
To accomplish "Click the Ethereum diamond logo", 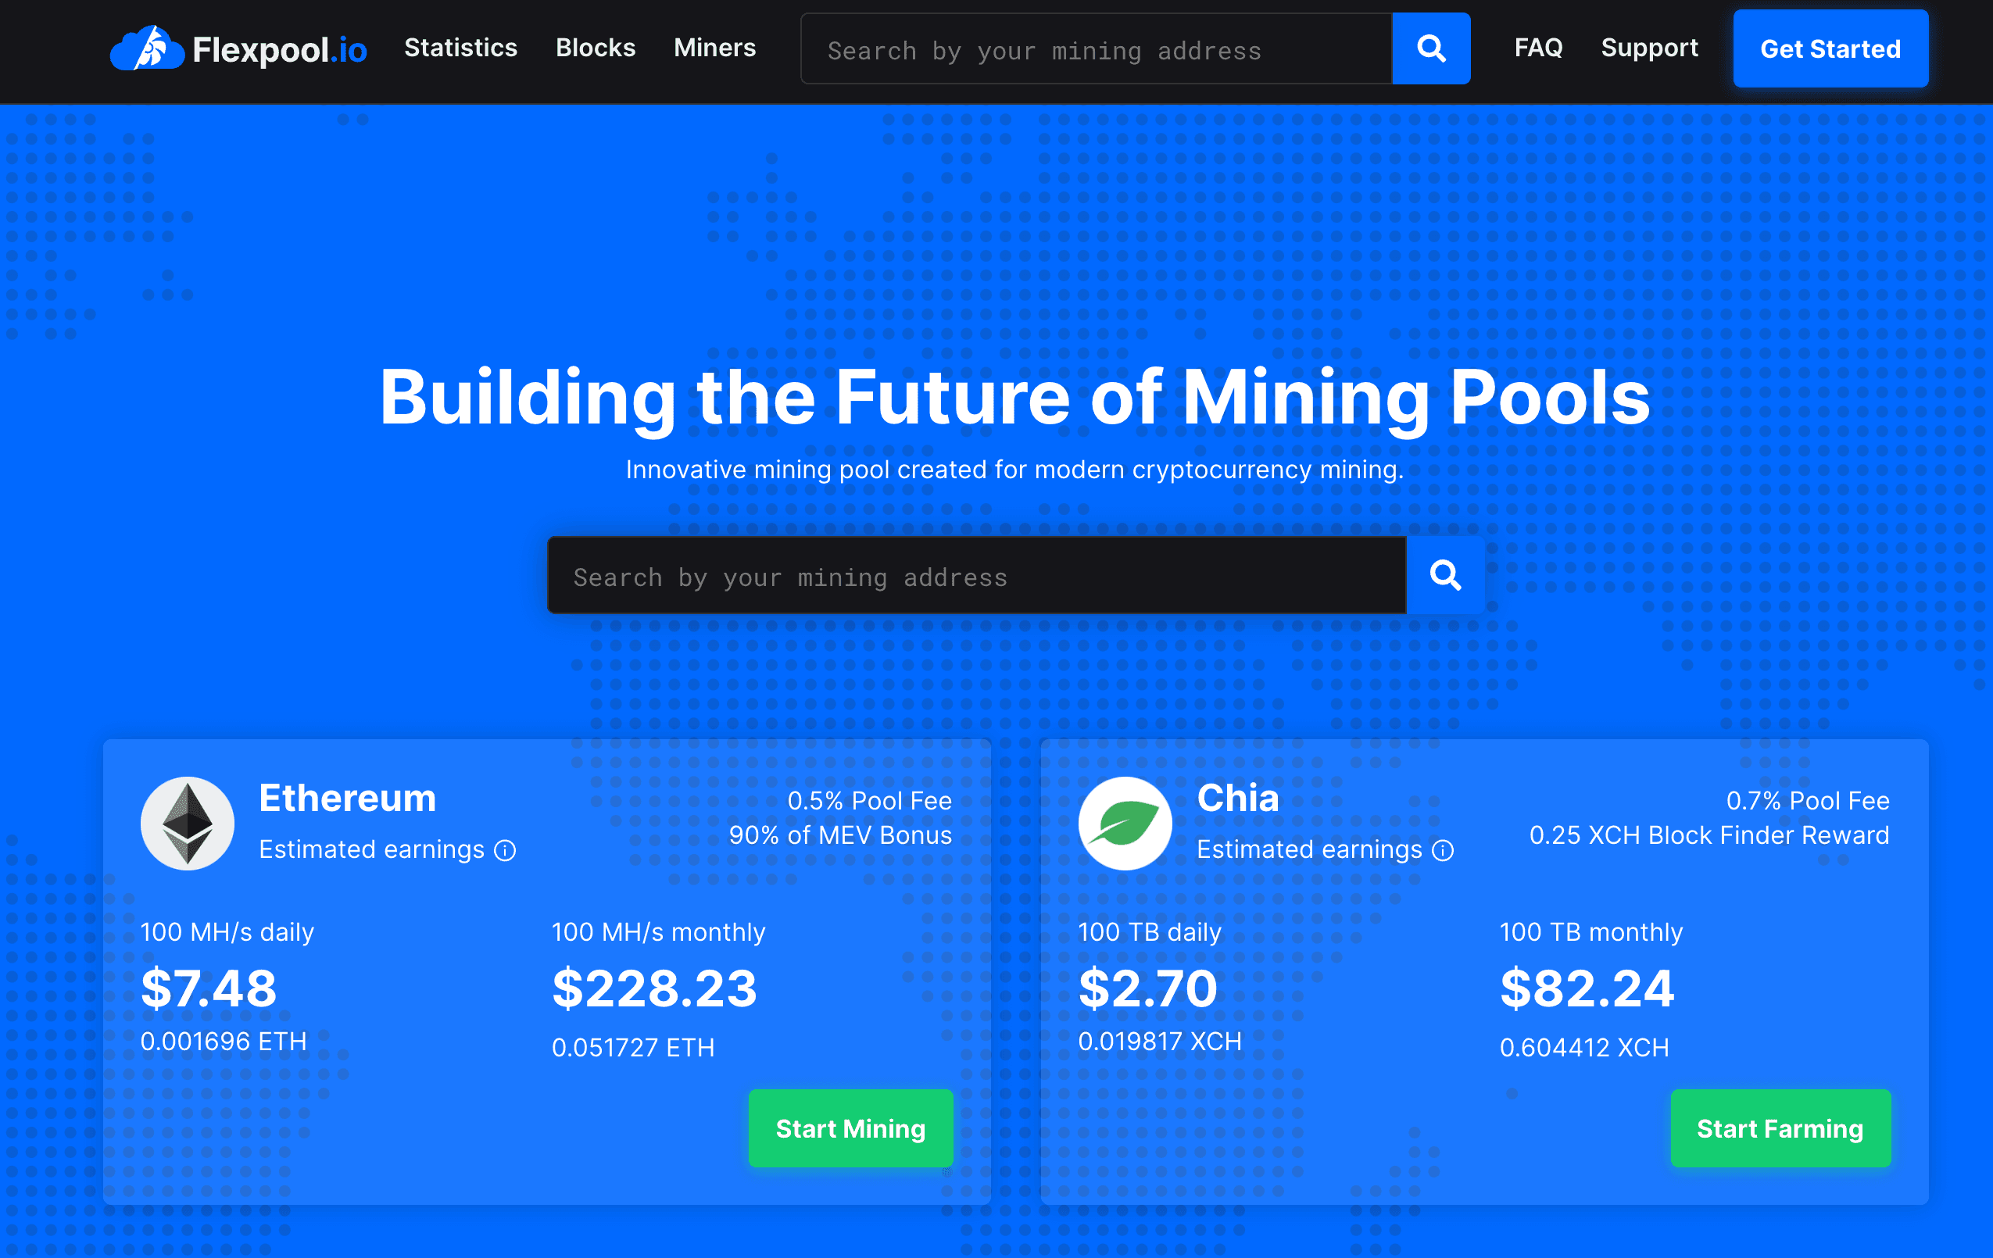I will [187, 824].
